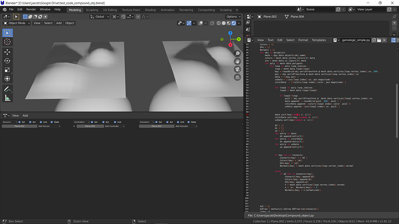Open text file folder icon
The height and width of the screenshot is (224, 399).
pos(379,40)
